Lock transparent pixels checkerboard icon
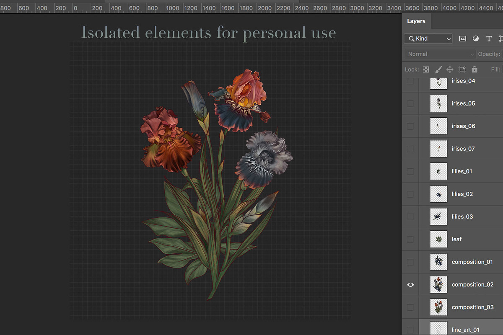This screenshot has height=335, width=503. click(x=426, y=70)
